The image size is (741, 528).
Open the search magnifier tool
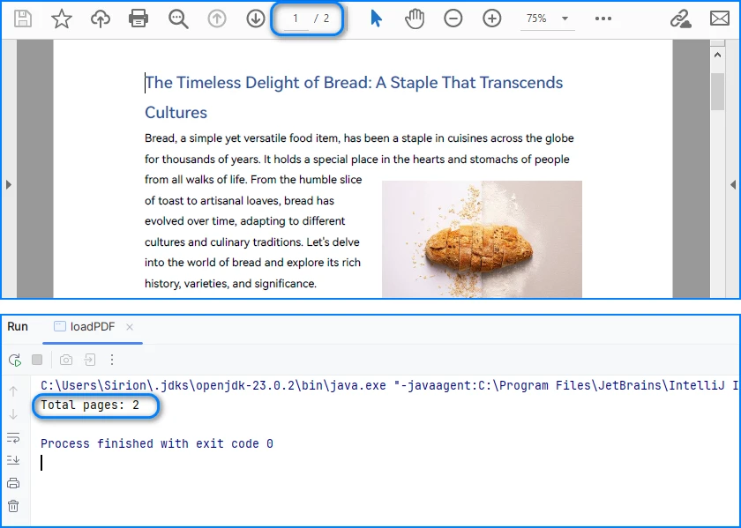(178, 18)
